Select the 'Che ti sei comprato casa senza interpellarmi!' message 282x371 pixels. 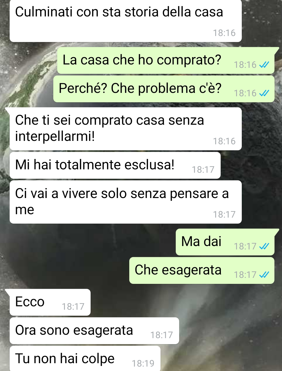(126, 129)
